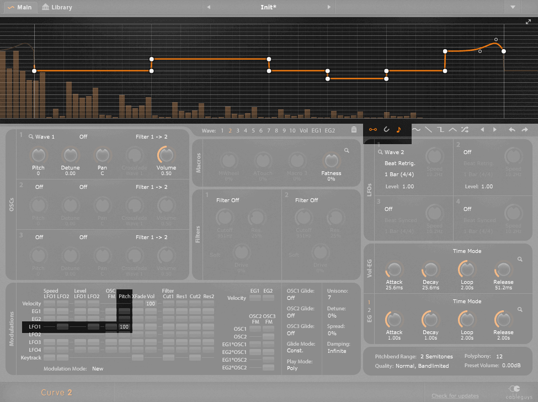Open the preset menu dropdown arrow at top right
The width and height of the screenshot is (538, 402).
point(513,7)
